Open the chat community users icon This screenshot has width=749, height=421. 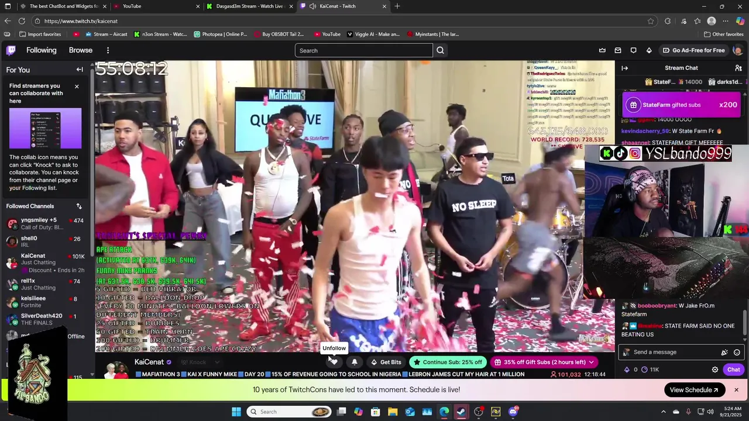[x=738, y=68]
